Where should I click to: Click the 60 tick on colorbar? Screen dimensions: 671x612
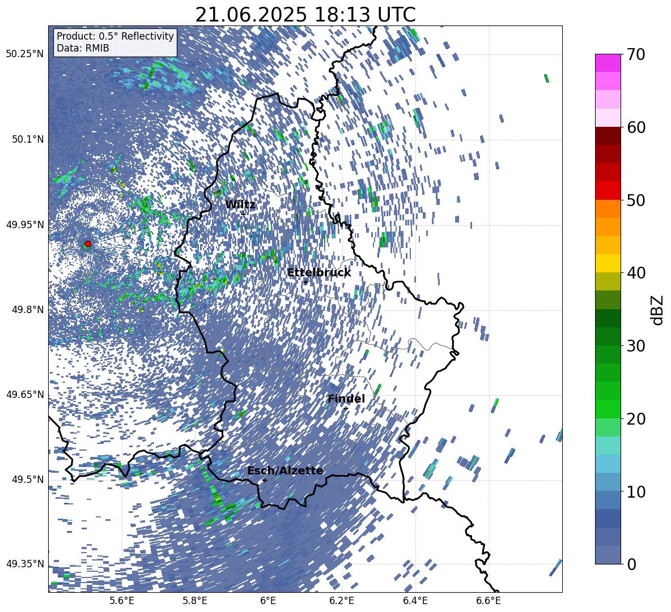click(636, 127)
